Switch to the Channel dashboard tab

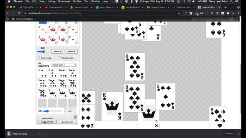click(56, 7)
